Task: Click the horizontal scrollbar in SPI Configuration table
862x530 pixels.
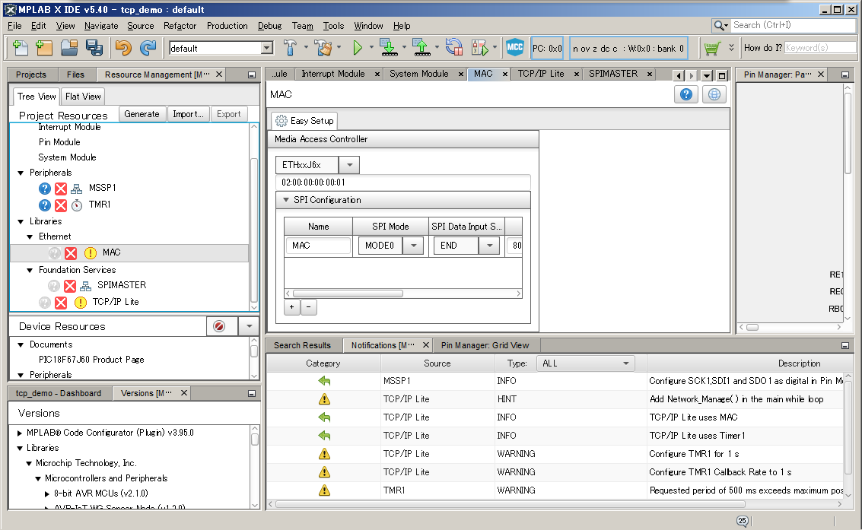Action: [x=348, y=294]
